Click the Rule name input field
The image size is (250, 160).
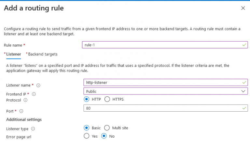tap(163, 45)
